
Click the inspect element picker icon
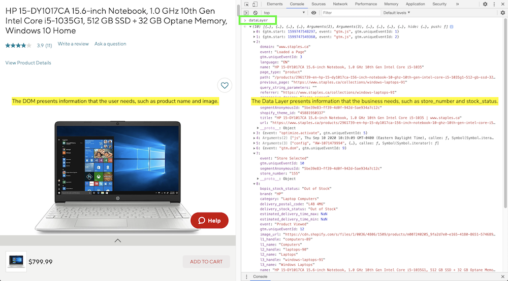[246, 4]
